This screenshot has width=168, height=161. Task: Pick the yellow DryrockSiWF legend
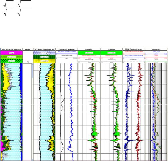pyautogui.click(x=44, y=61)
